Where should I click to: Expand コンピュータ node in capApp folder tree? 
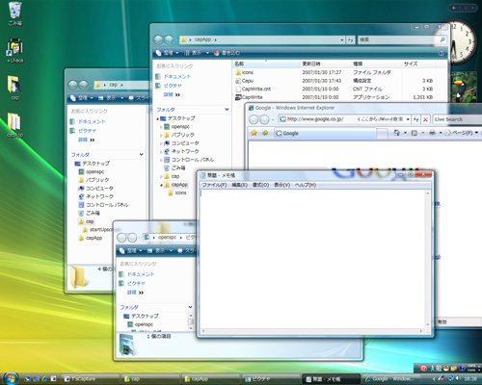tap(161, 143)
